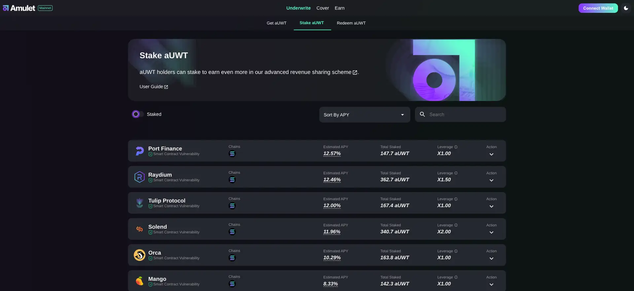Screen dimensions: 634x291
Task: Enable the Staked filter toggle
Action: click(137, 114)
